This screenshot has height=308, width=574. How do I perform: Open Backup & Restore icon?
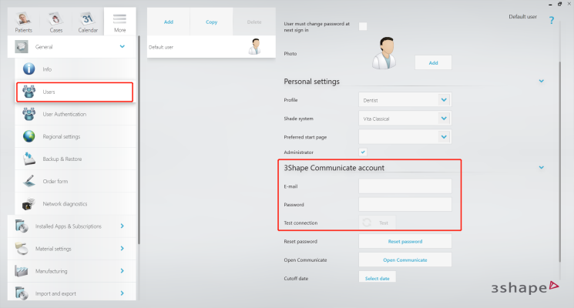[x=29, y=159]
